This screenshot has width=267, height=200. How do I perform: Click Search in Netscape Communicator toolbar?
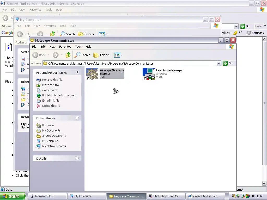coord(82,55)
